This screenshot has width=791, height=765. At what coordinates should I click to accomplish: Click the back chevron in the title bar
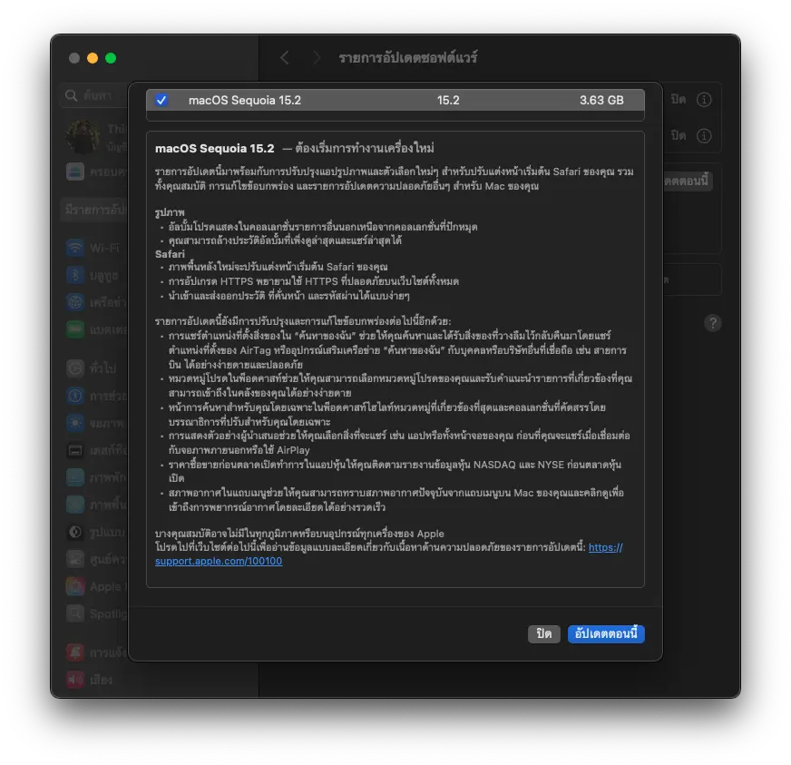point(285,58)
